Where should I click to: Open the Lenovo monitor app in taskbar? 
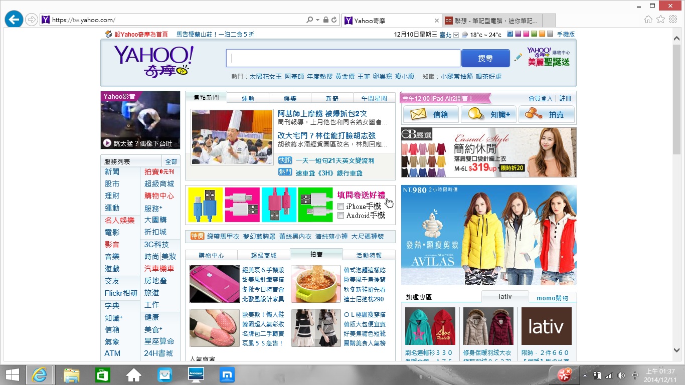pyautogui.click(x=196, y=374)
